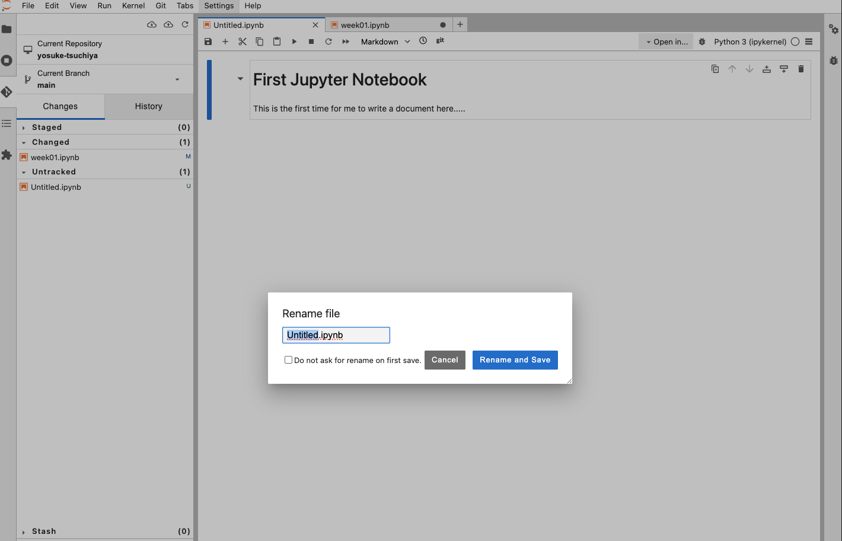Image resolution: width=842 pixels, height=541 pixels.
Task: Move cell down with arrow icon
Action: pyautogui.click(x=749, y=69)
